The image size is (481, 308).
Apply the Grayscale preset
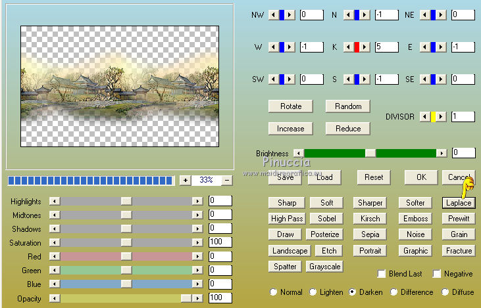pos(324,267)
